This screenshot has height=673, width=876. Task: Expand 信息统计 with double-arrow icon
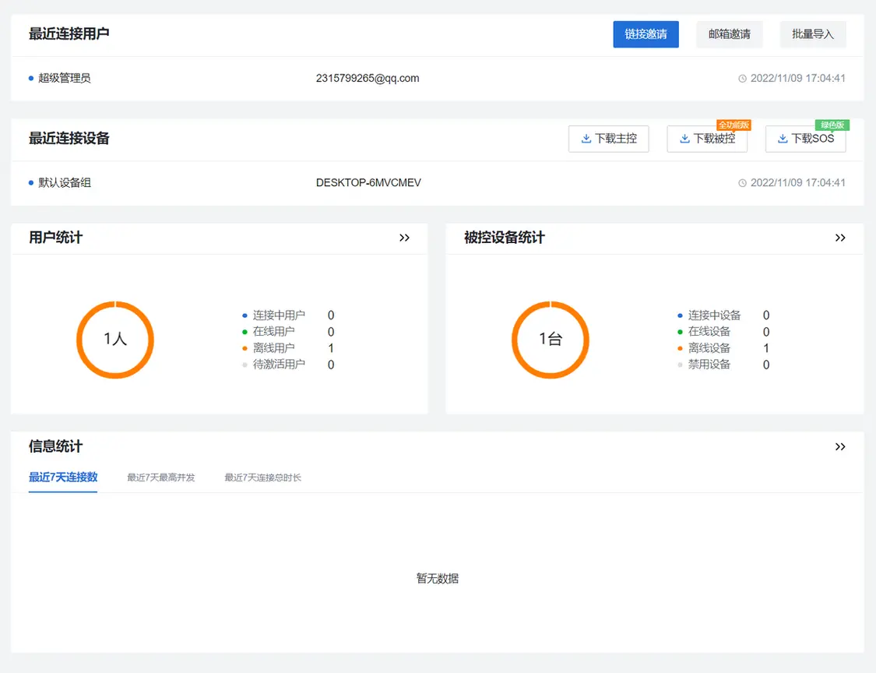point(839,447)
